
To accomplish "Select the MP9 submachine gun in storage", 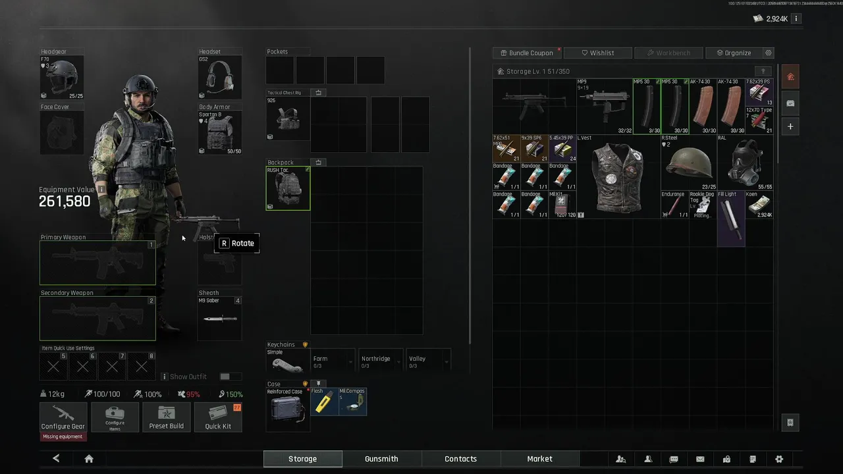I will click(605, 106).
